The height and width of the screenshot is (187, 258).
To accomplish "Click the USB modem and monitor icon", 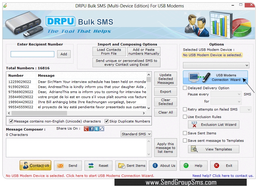I will click(x=200, y=78).
